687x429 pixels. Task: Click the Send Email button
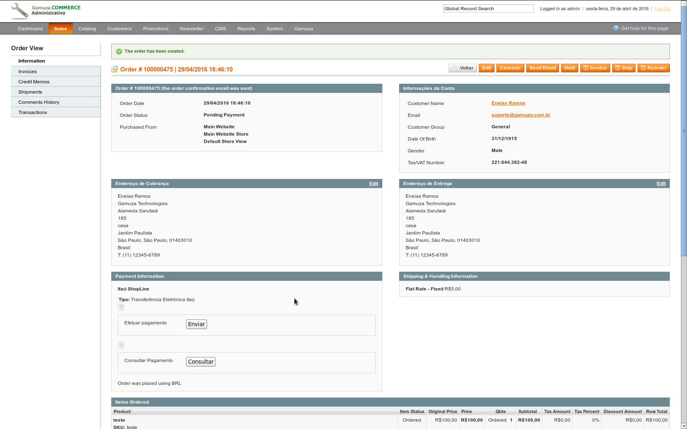click(x=543, y=68)
